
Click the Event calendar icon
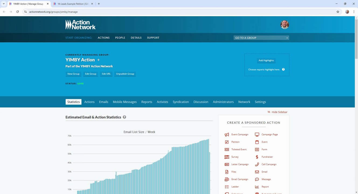pyautogui.click(x=257, y=142)
